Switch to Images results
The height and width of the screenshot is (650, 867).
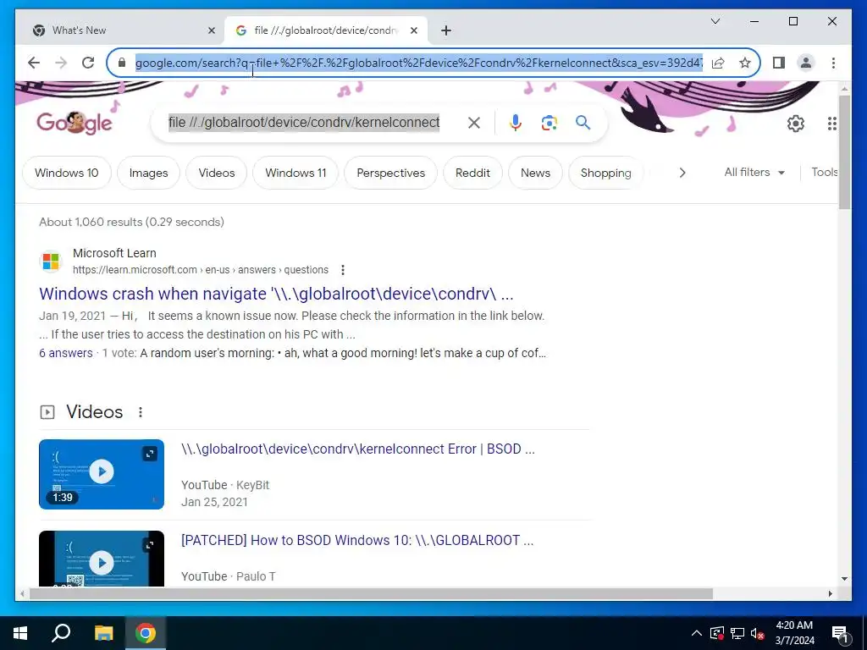pyautogui.click(x=148, y=173)
